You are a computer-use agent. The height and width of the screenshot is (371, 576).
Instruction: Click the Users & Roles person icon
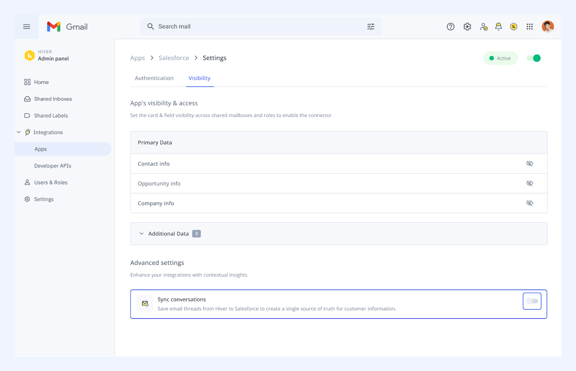coord(27,183)
